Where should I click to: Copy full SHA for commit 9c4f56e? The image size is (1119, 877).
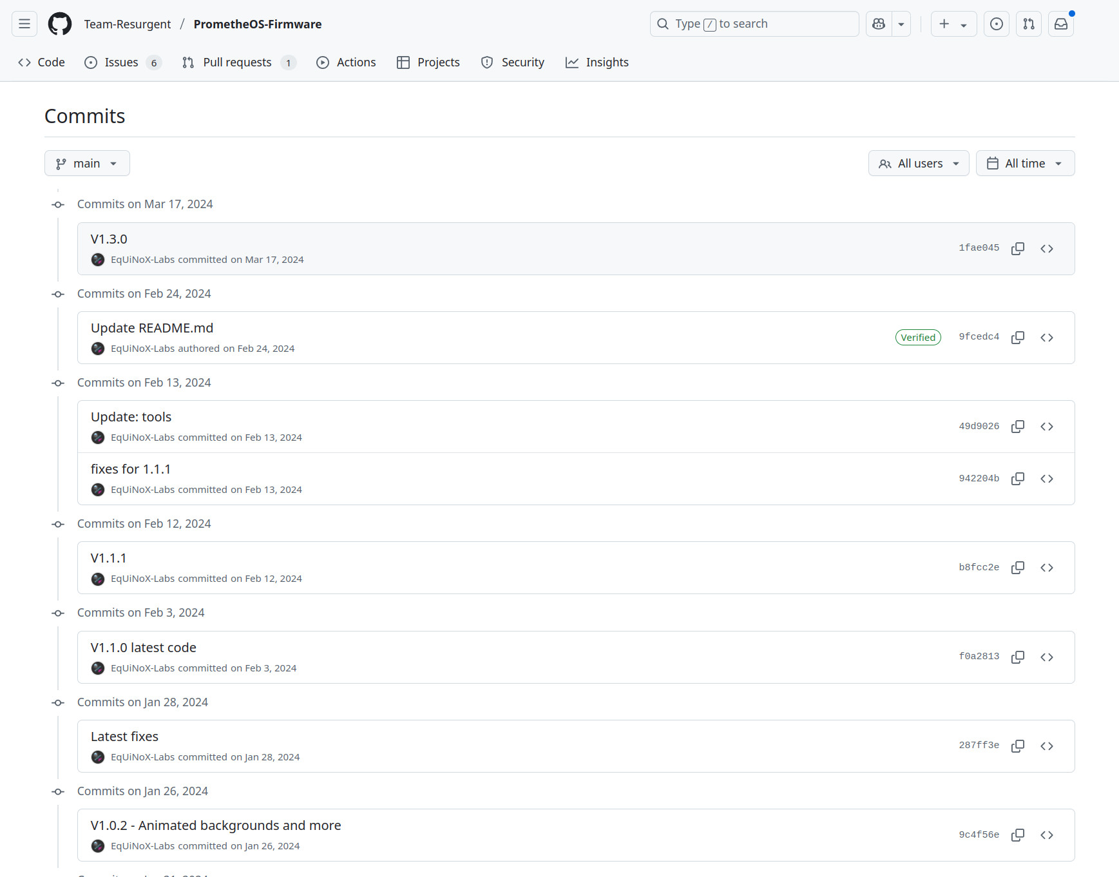(x=1018, y=835)
